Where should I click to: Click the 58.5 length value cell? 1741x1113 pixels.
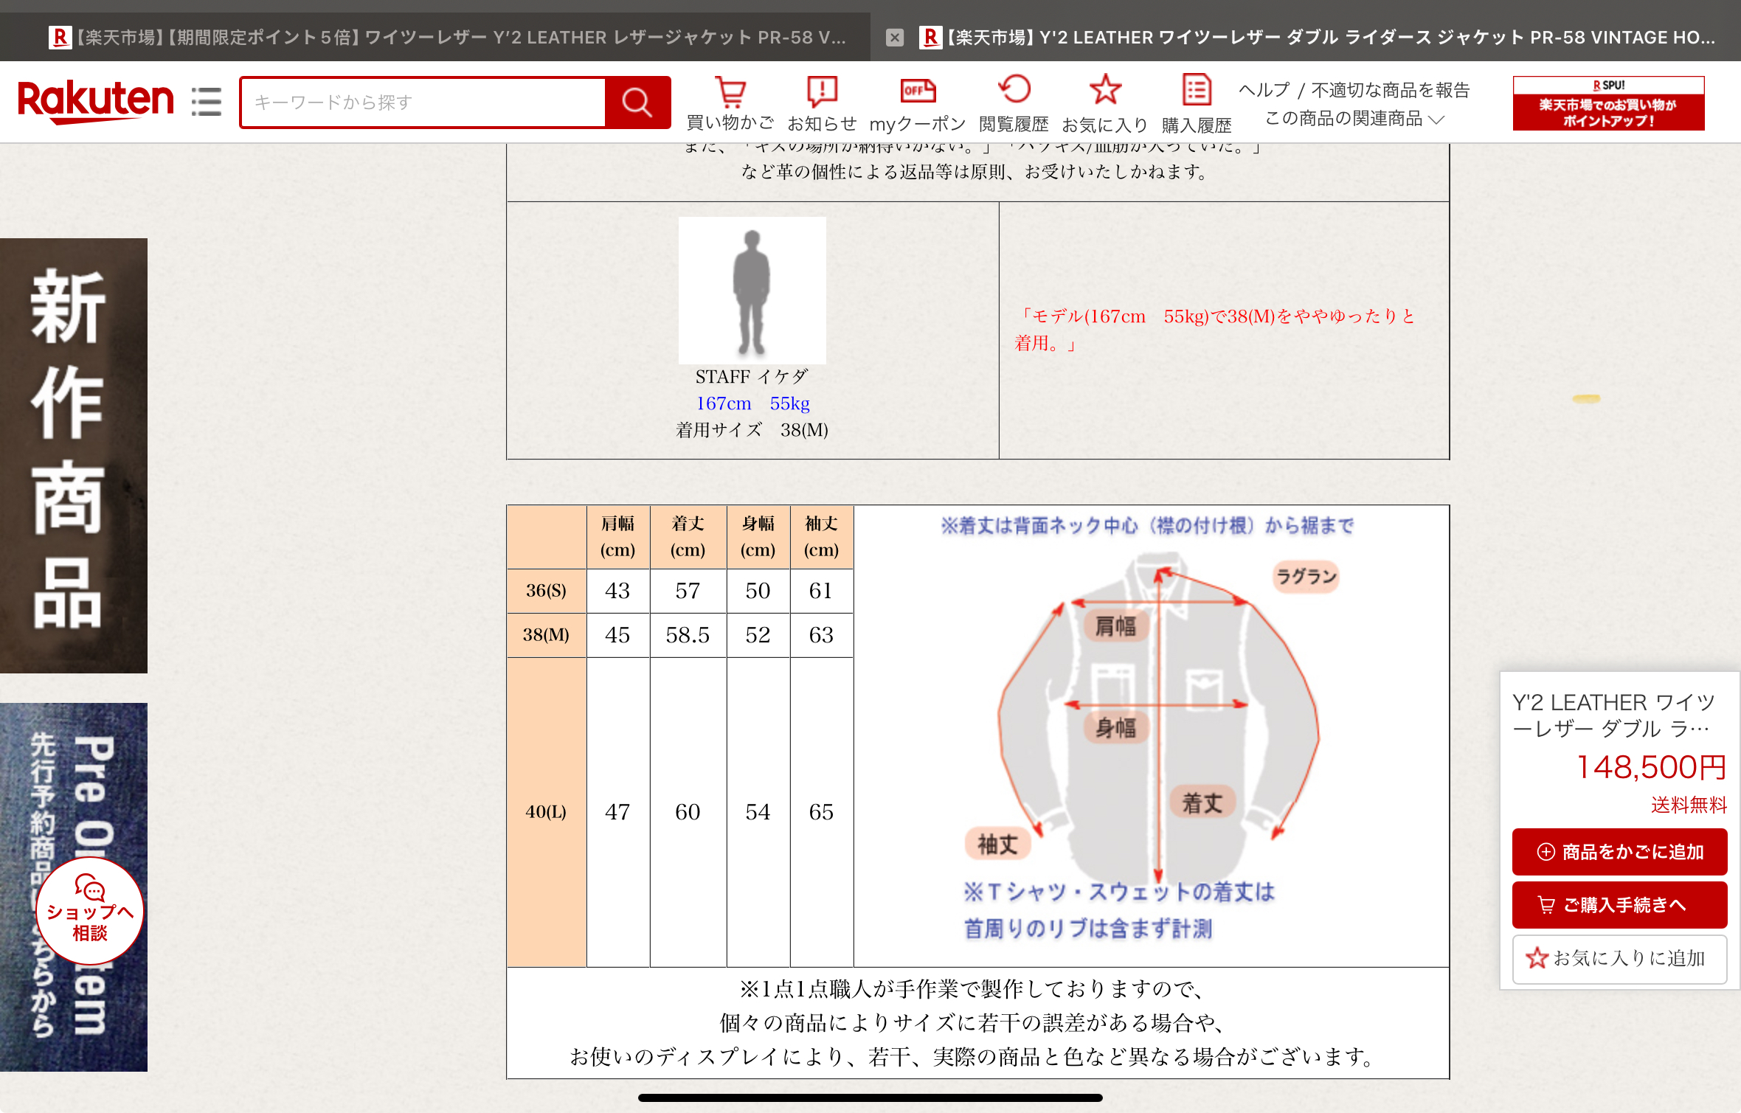point(688,635)
